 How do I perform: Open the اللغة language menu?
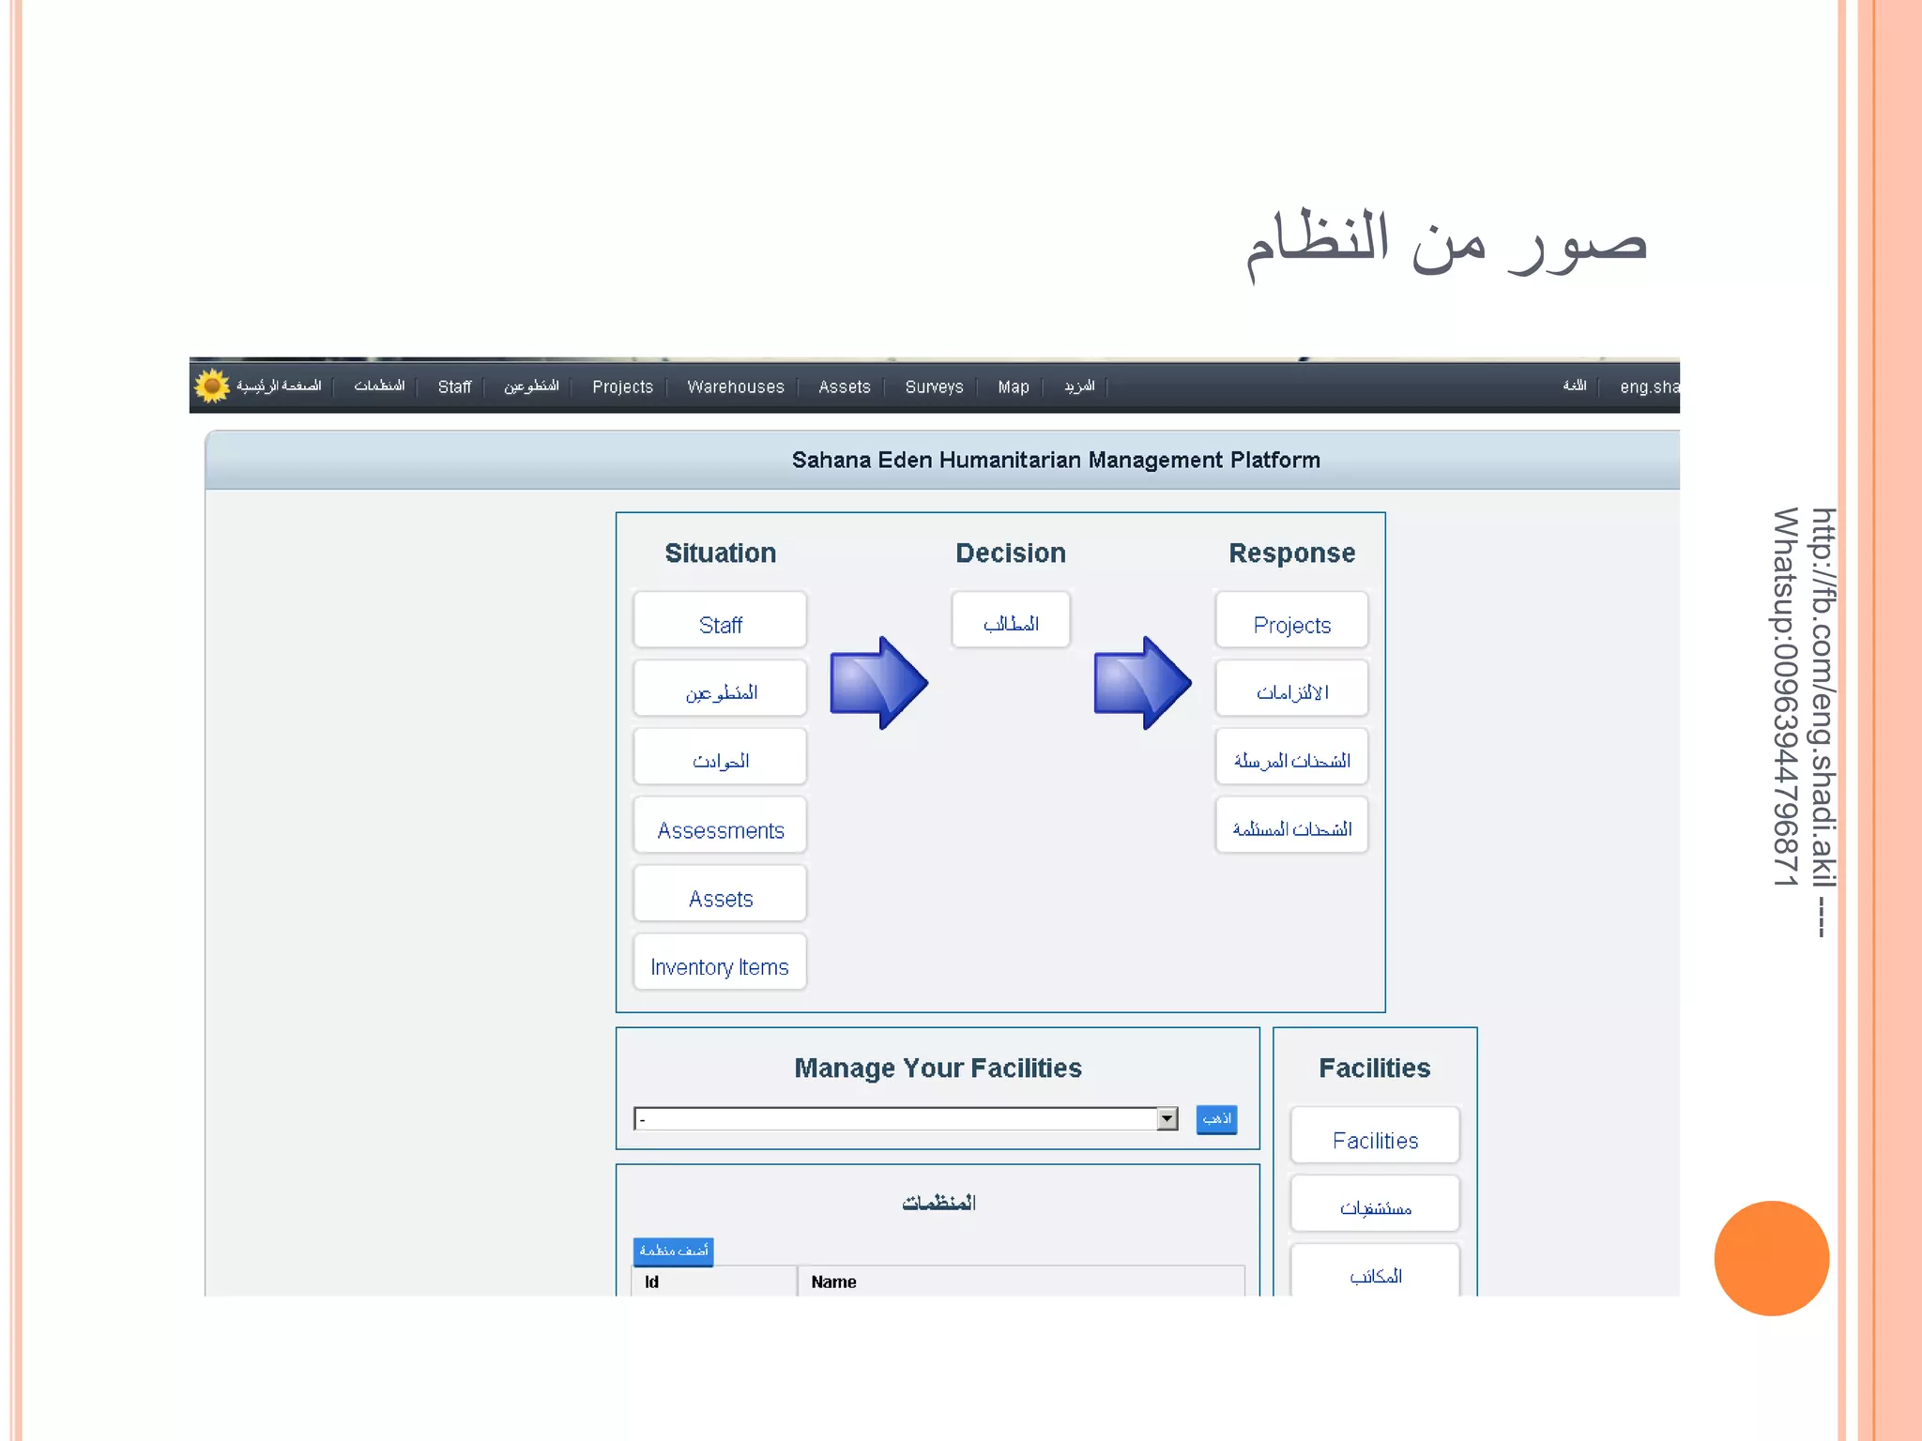pos(1575,386)
